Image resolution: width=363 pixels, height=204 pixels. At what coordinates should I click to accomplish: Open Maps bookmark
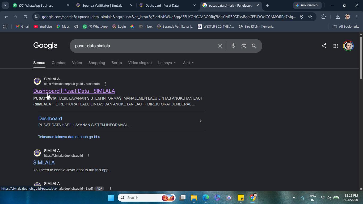(63, 27)
